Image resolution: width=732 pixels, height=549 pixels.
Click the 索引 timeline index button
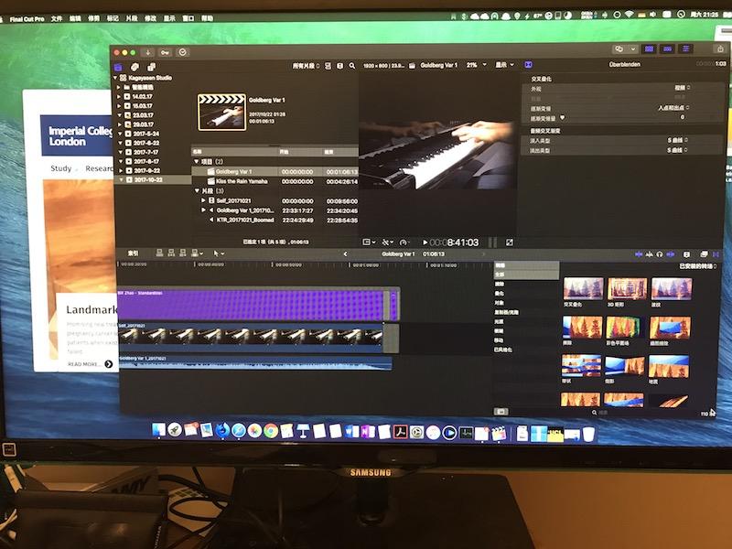(x=133, y=253)
